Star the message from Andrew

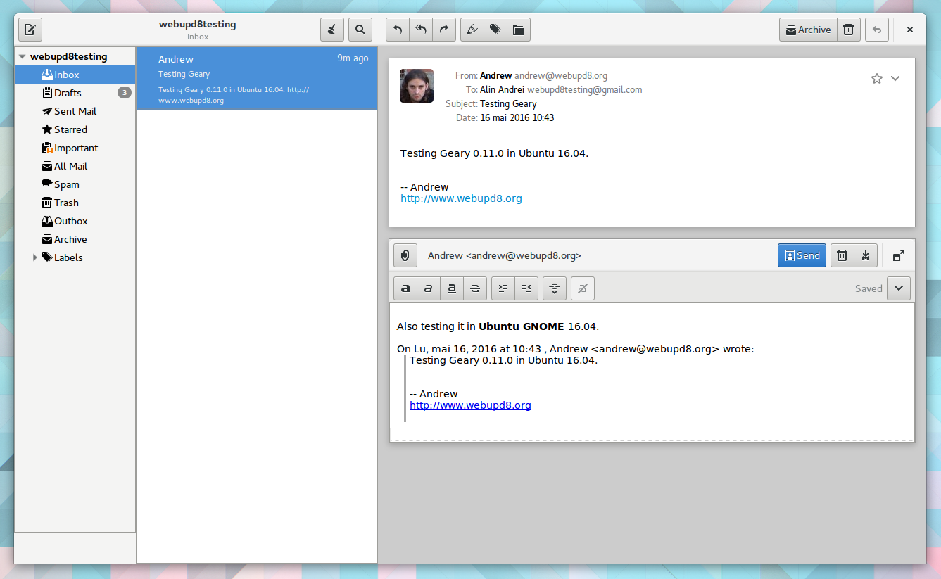click(x=877, y=79)
